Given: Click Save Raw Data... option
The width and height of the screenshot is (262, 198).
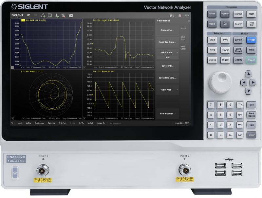Looking at the screenshot, I should [x=167, y=78].
